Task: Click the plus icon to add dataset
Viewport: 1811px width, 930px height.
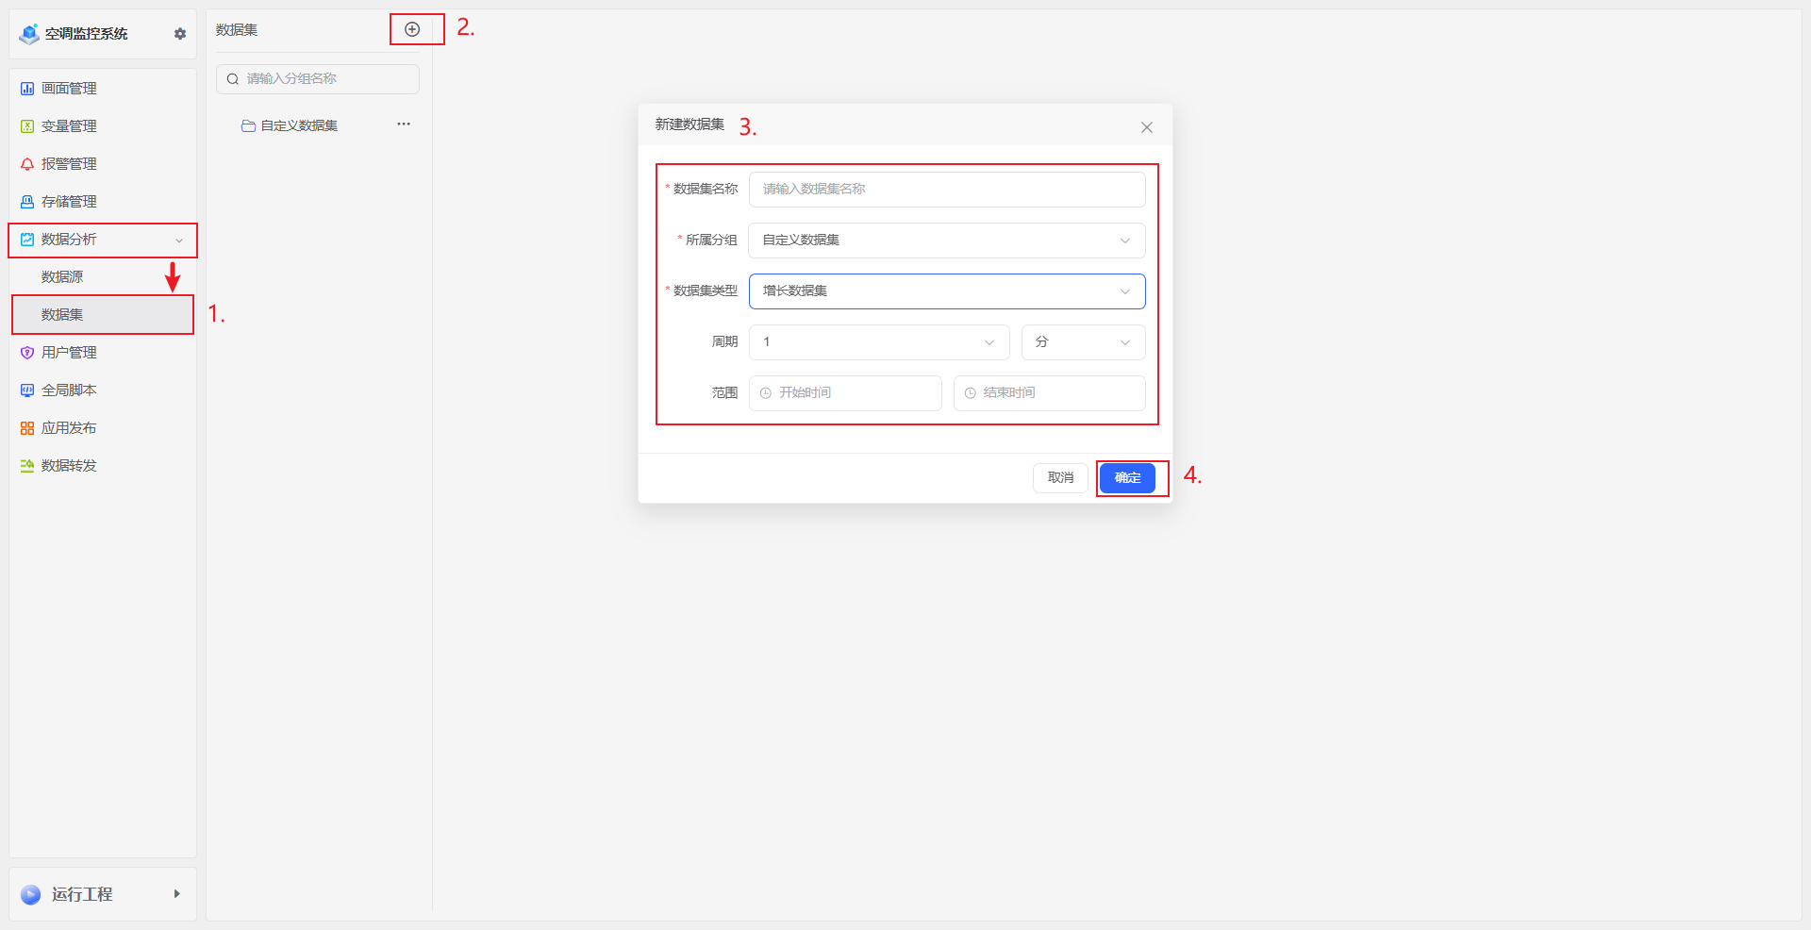Action: click(x=412, y=30)
